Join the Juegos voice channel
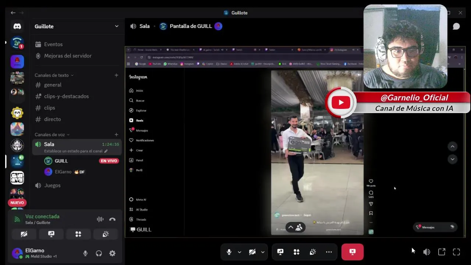The width and height of the screenshot is (471, 265). (52, 185)
